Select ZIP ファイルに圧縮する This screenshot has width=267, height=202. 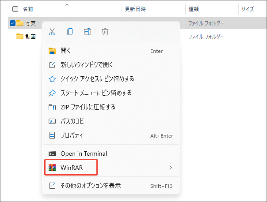coord(111,107)
